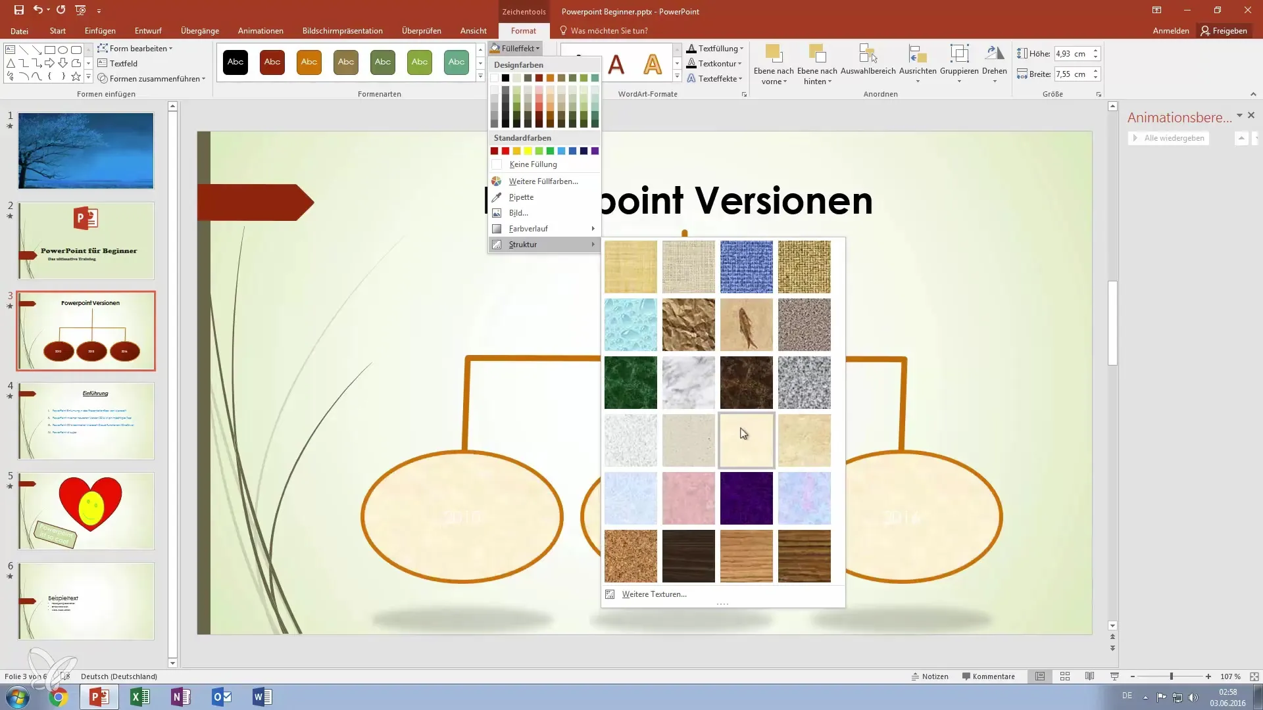Click the Ausrichten icon
Image resolution: width=1263 pixels, height=710 pixels.
point(918,55)
